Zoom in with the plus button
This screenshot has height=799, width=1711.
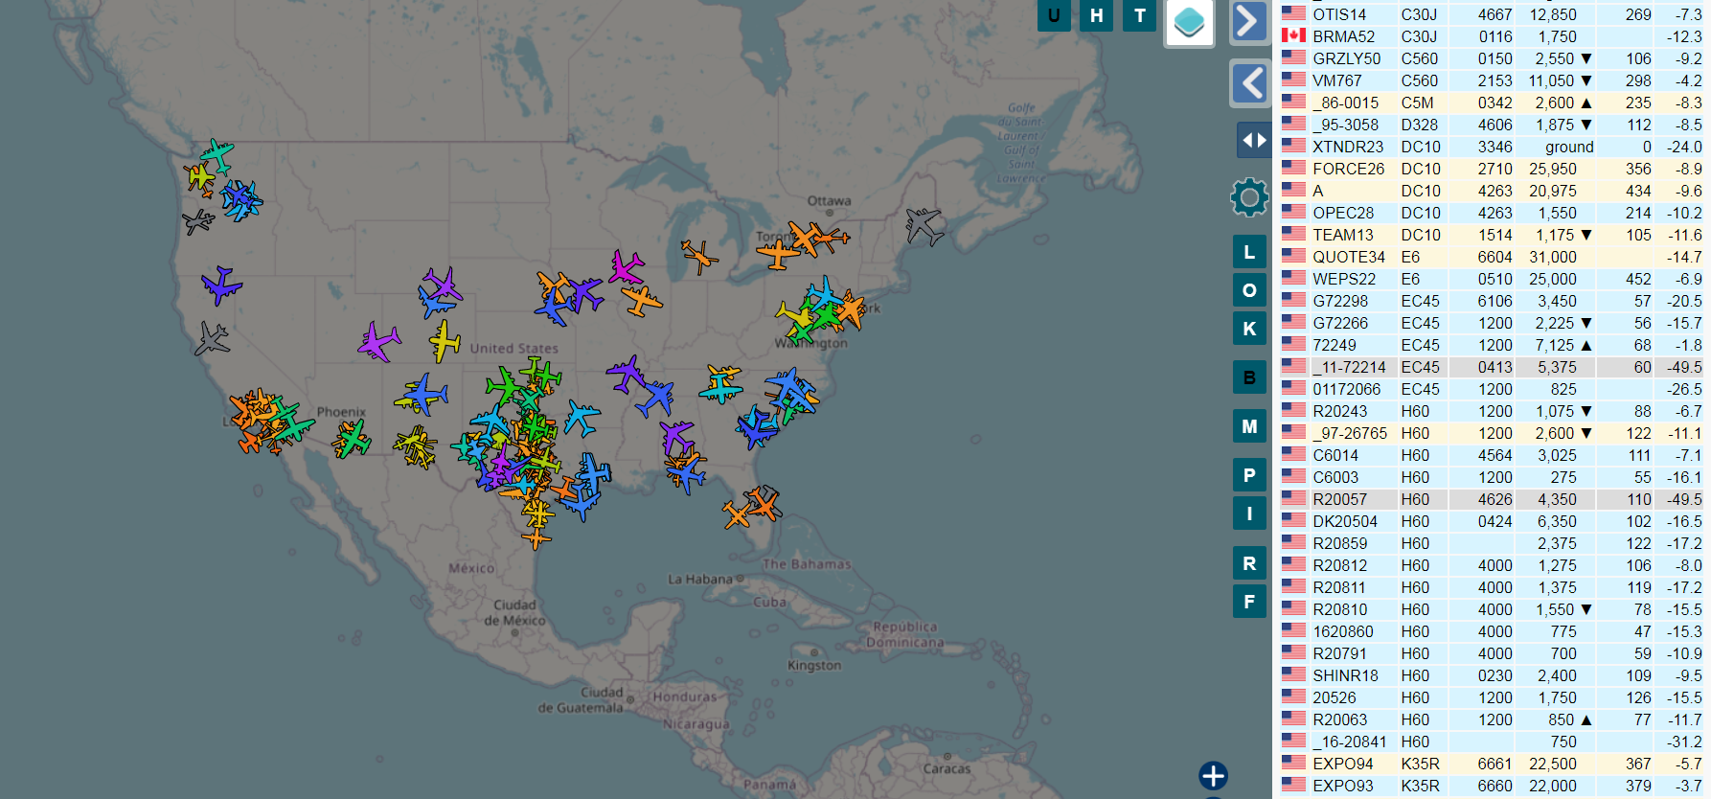click(1213, 775)
